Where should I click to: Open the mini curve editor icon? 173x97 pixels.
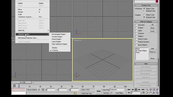pos(14,86)
